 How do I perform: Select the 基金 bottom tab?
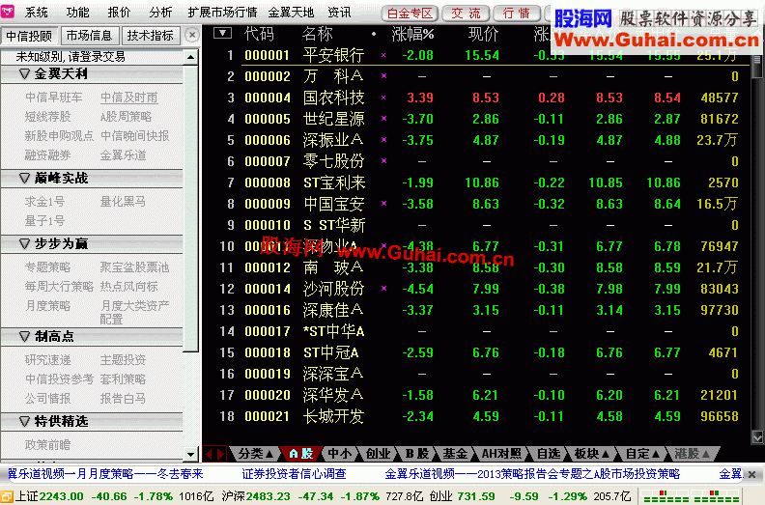[455, 454]
